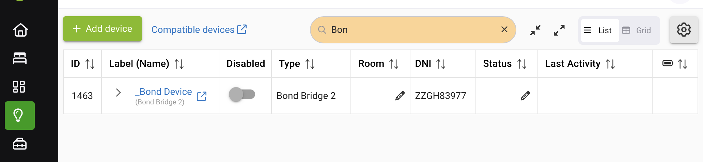Open the Compatible devices link
This screenshot has height=162, width=703.
[x=199, y=30]
